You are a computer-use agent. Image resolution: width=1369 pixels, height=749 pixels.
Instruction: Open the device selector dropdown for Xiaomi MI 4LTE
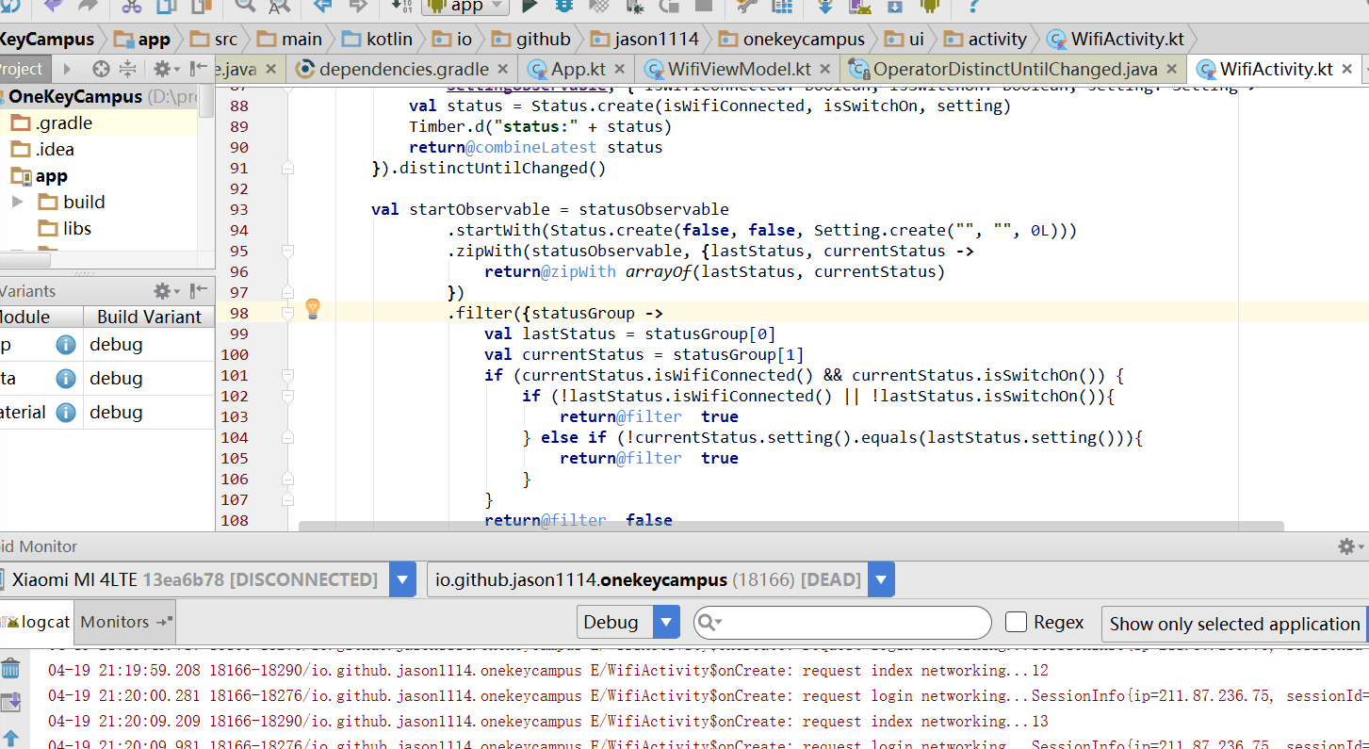point(402,580)
